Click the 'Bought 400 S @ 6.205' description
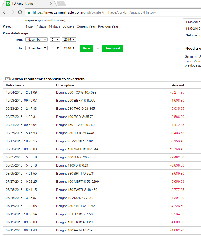 [x=72, y=157]
